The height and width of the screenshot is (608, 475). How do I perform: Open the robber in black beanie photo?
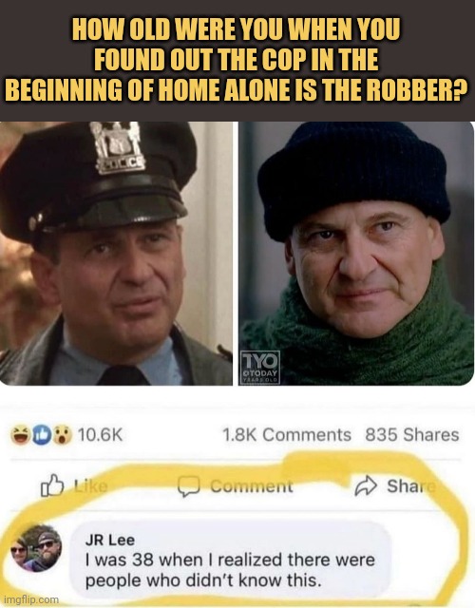[356, 254]
